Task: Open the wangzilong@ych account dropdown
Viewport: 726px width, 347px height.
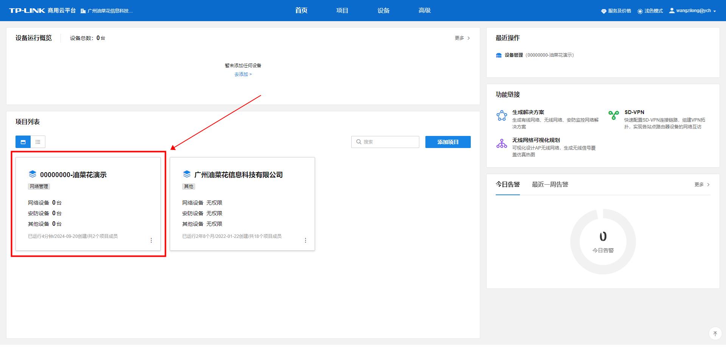Action: (x=693, y=11)
